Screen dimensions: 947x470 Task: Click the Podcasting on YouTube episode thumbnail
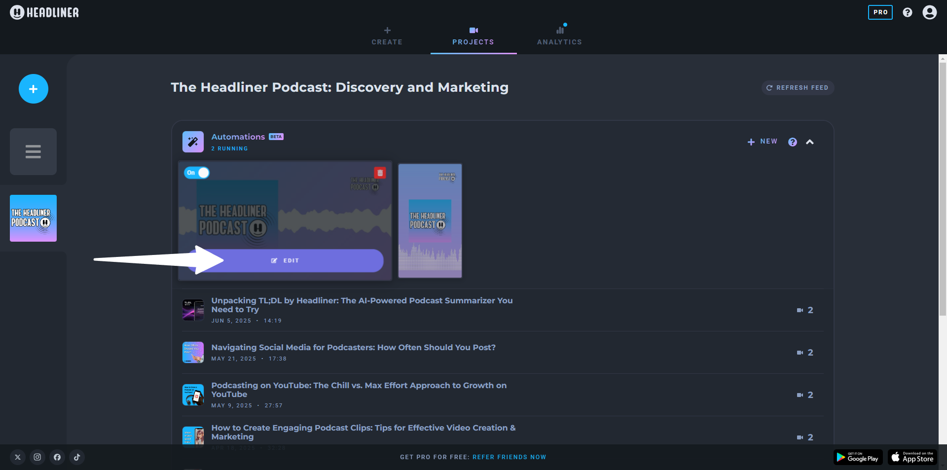[x=193, y=395]
